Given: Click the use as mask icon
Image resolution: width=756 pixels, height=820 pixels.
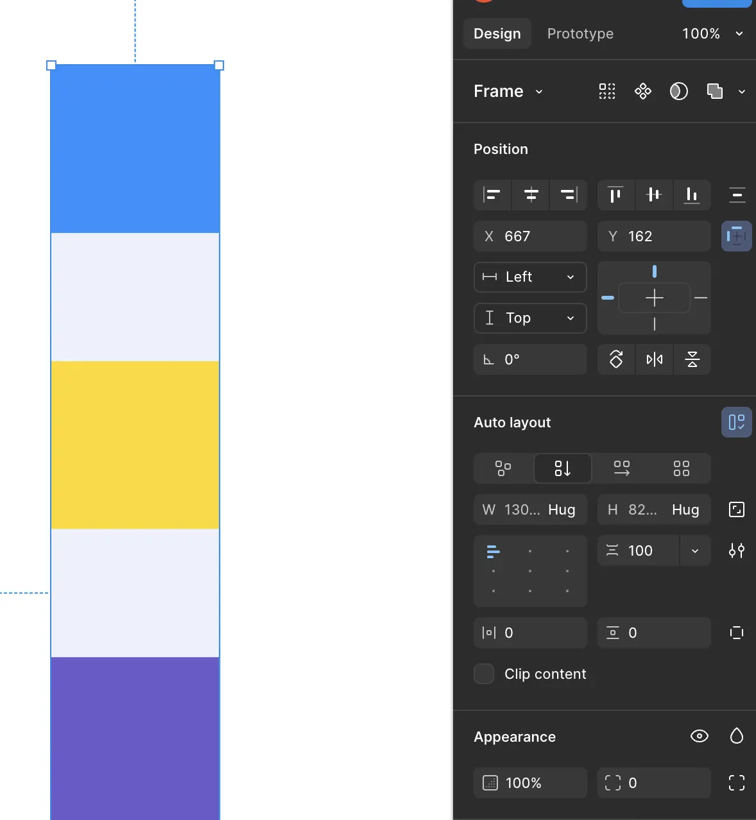Looking at the screenshot, I should click(x=678, y=92).
